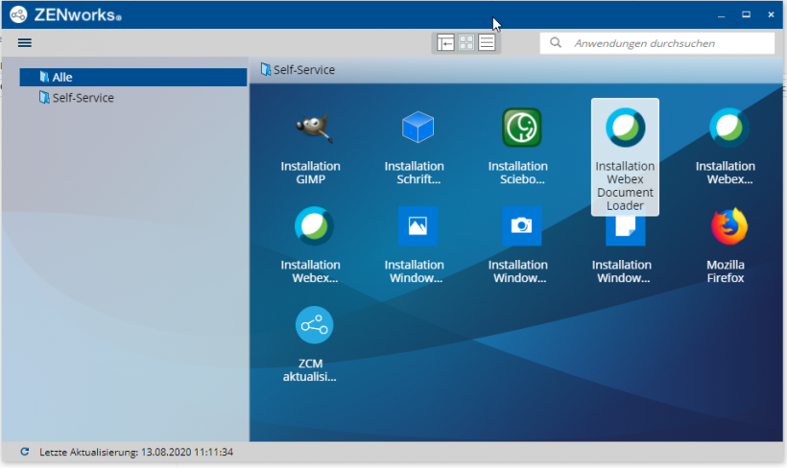
Task: Open Installation Schrift... blue cube icon
Action: (417, 127)
